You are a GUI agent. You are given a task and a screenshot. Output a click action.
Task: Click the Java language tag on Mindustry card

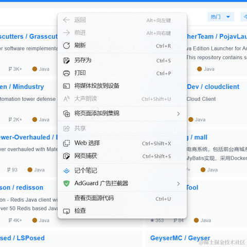pyautogui.click(x=41, y=119)
